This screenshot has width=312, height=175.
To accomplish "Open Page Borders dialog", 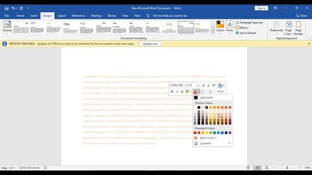I will pos(298,28).
